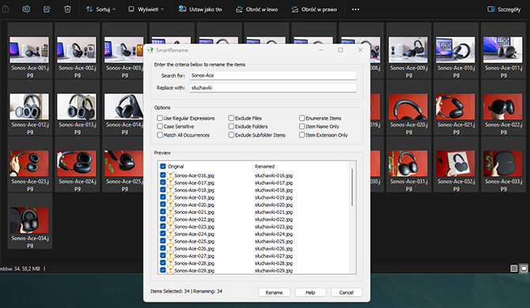Select thumbnail Sonos-Ace-023.jpg

[30, 164]
